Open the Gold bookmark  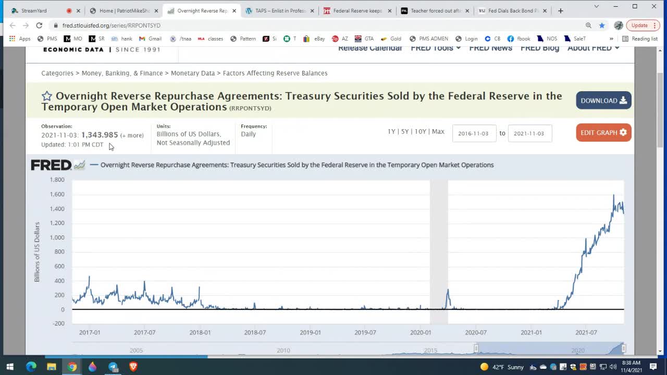pyautogui.click(x=391, y=39)
